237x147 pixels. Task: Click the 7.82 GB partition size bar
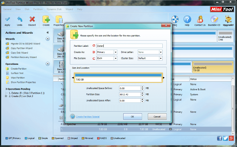coord(118,78)
